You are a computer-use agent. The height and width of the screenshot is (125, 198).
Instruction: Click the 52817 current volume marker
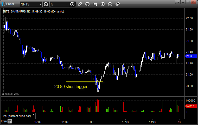click(x=191, y=106)
